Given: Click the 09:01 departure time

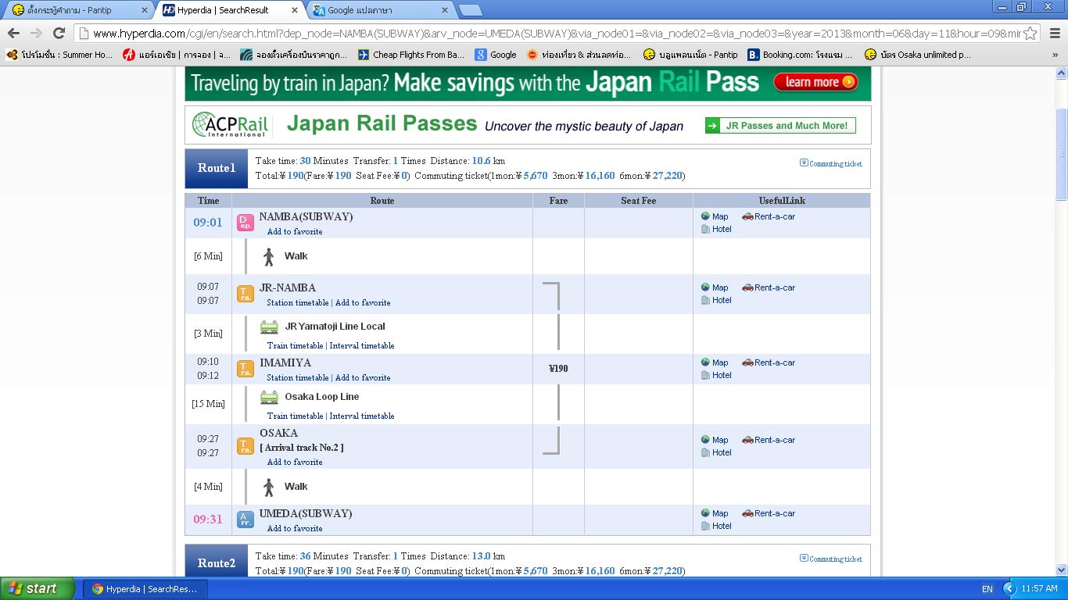Looking at the screenshot, I should coord(208,223).
